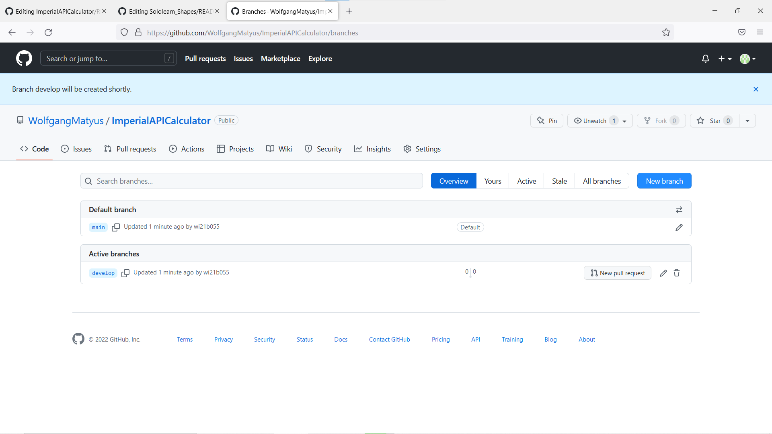
Task: Delete the develop branch with trash icon
Action: (x=677, y=273)
